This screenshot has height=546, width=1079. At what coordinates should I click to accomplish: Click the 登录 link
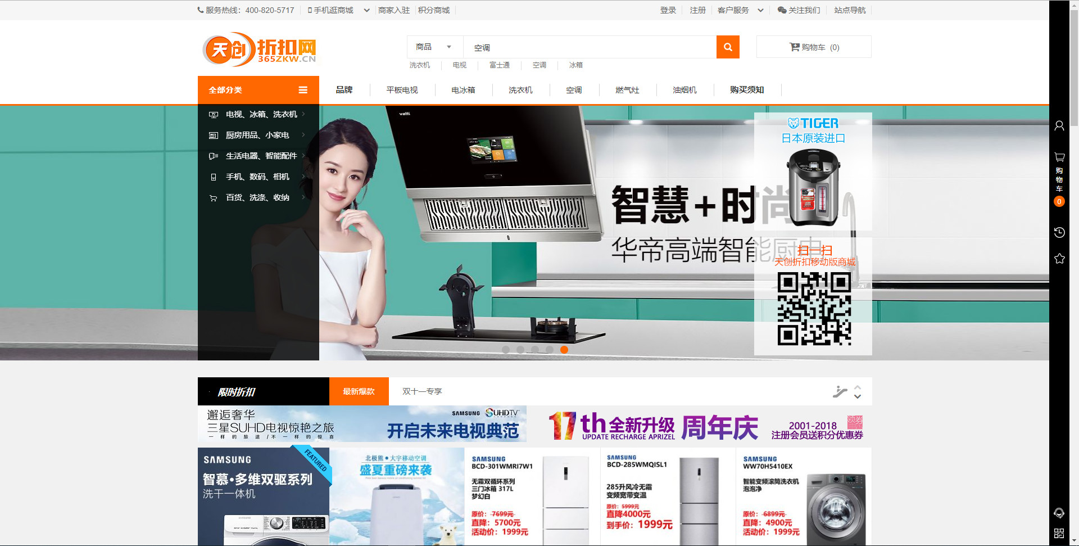tap(668, 10)
